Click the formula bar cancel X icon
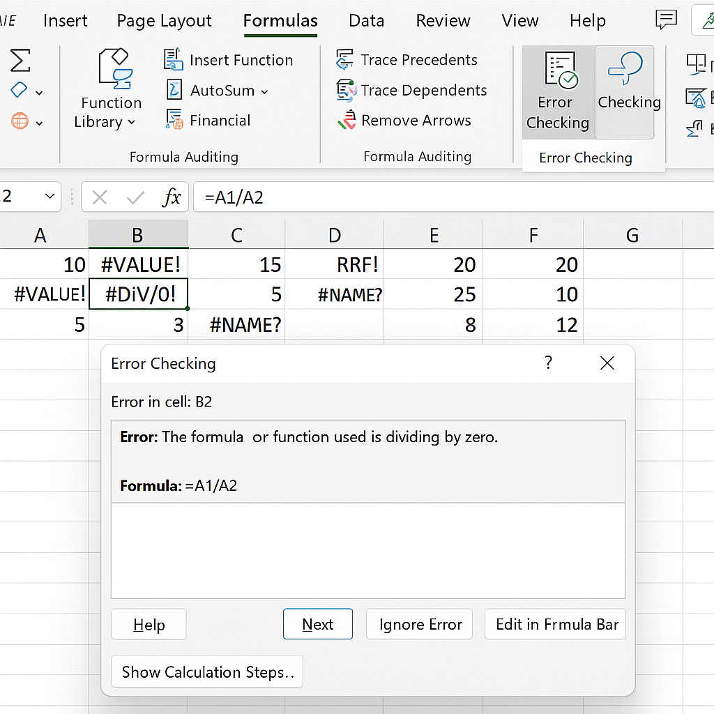This screenshot has height=714, width=714. (100, 198)
